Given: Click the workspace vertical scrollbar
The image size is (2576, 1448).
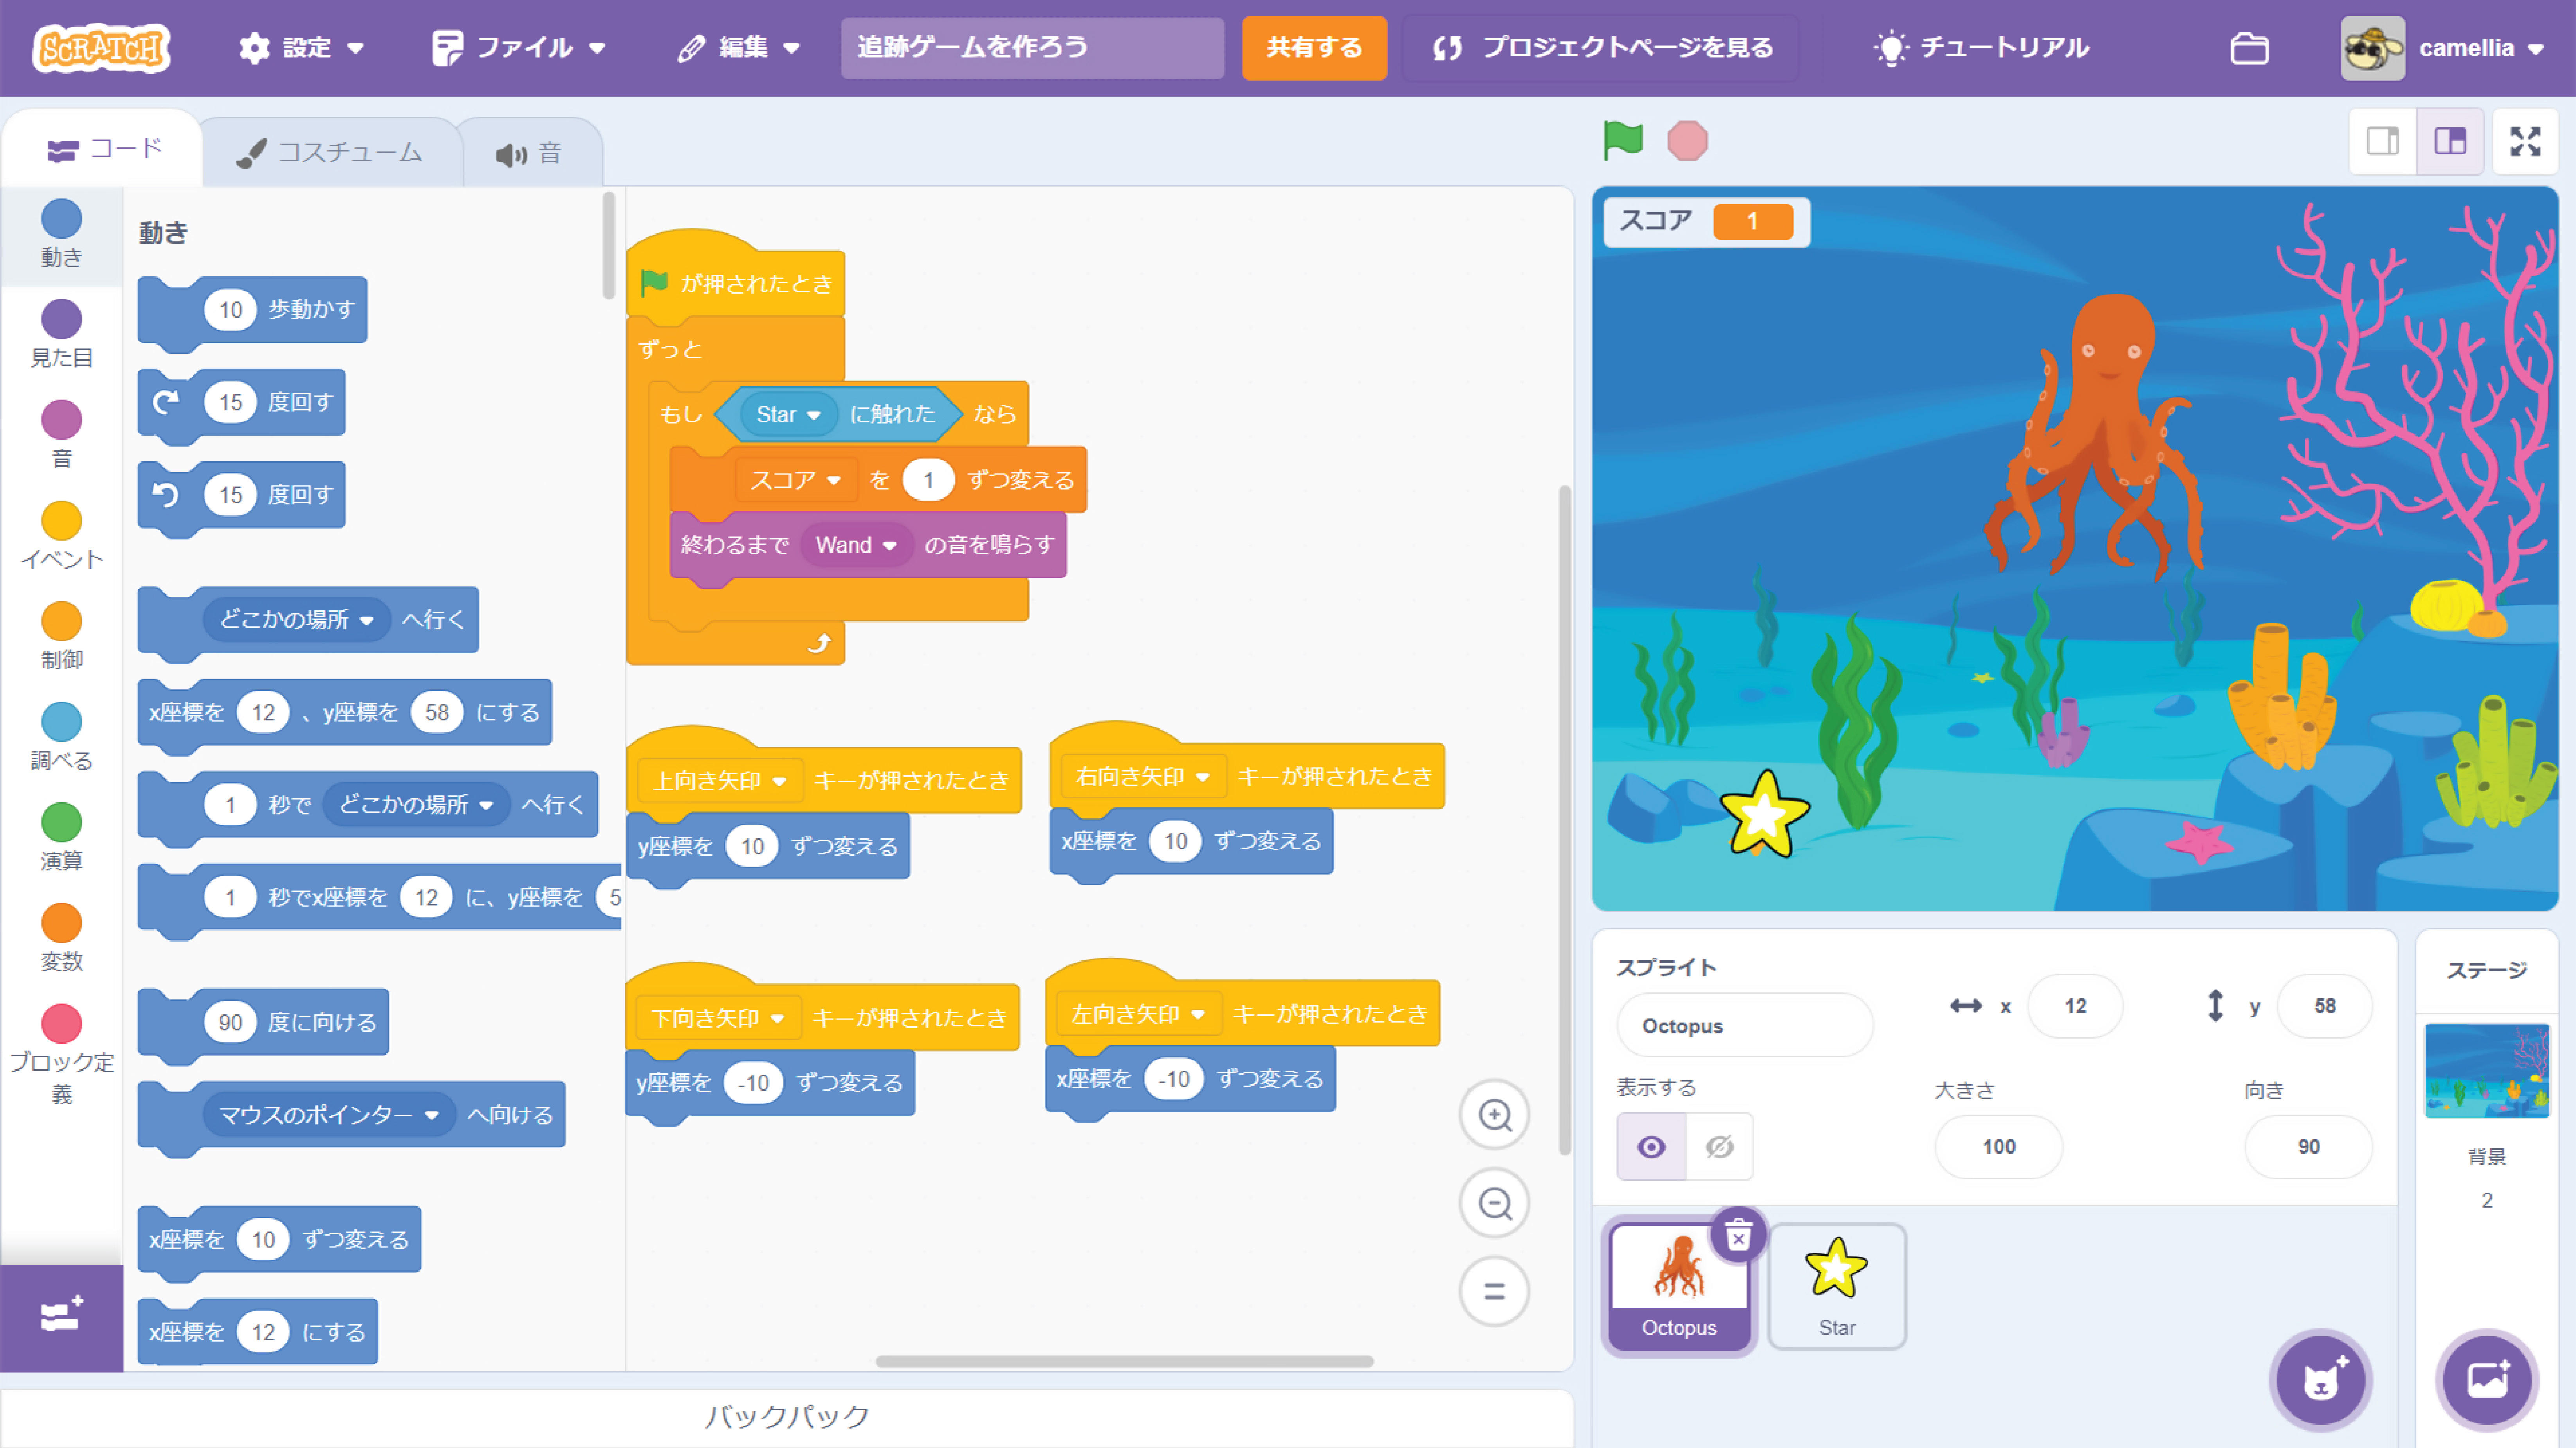Looking at the screenshot, I should tap(1565, 820).
